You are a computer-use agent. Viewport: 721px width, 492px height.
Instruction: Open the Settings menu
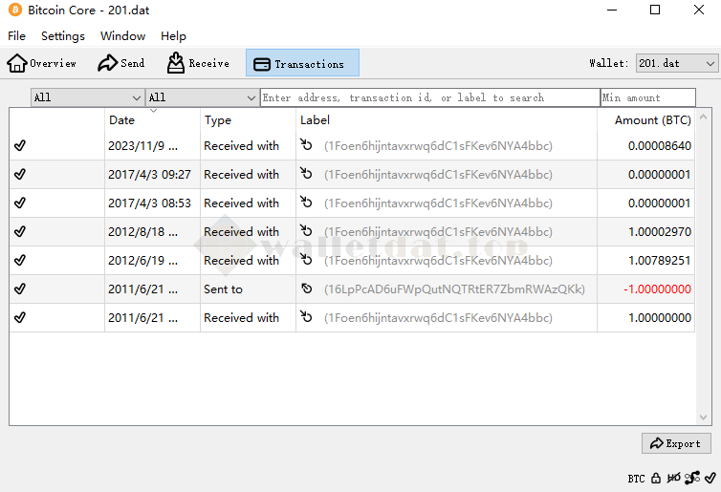pyautogui.click(x=63, y=35)
